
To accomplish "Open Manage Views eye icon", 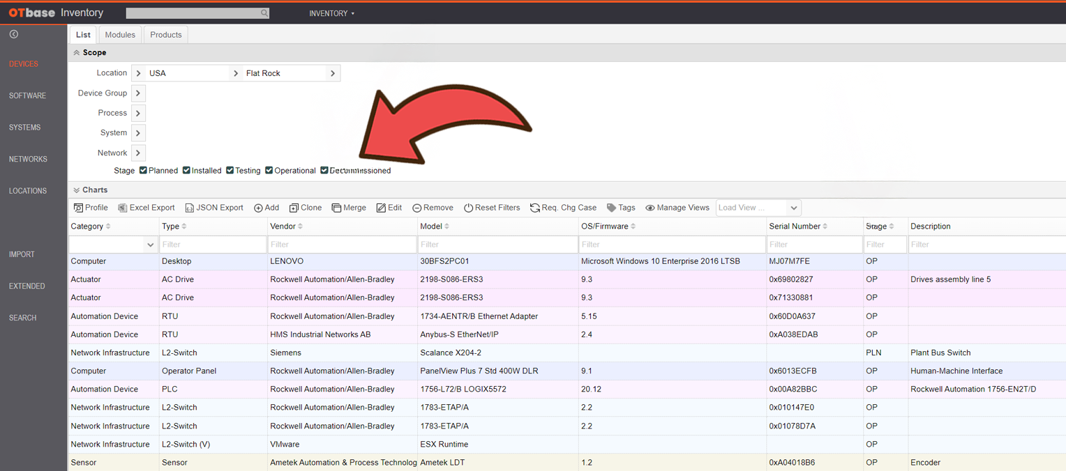I will click(650, 208).
